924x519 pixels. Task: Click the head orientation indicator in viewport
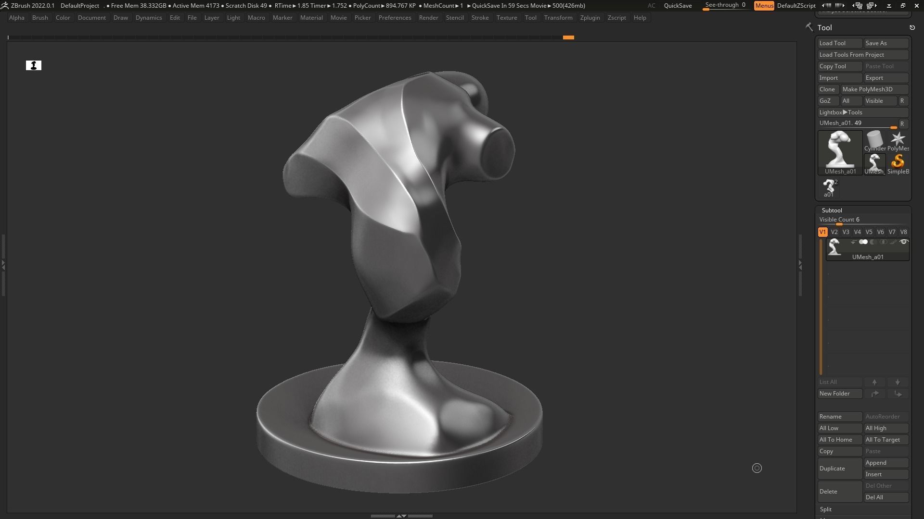click(34, 65)
